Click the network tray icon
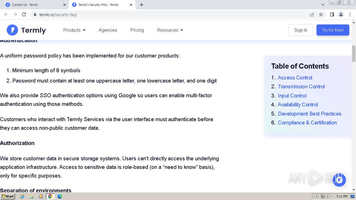The image size is (356, 200). point(323,196)
